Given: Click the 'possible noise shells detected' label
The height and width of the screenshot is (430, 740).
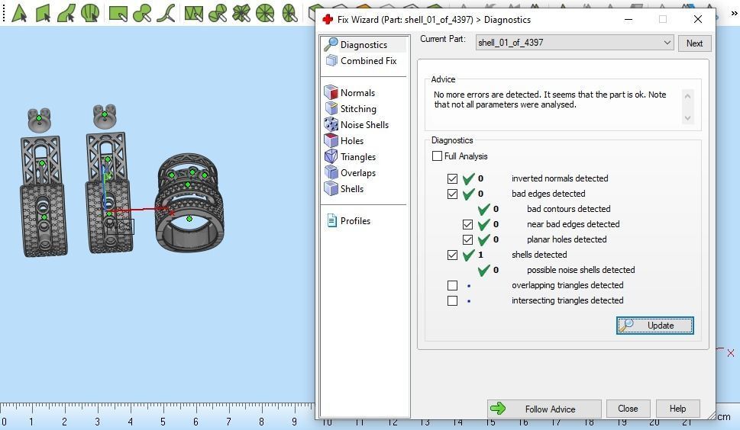Looking at the screenshot, I should [581, 270].
